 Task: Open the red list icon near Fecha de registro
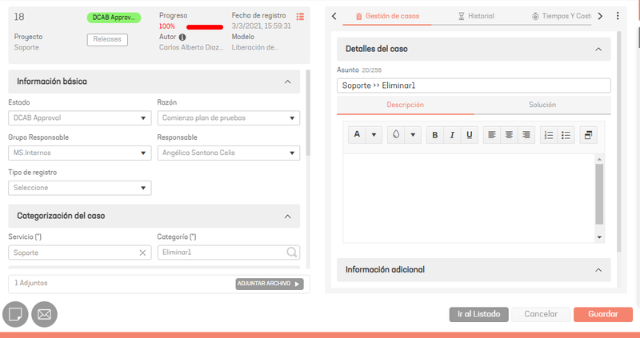pyautogui.click(x=301, y=16)
